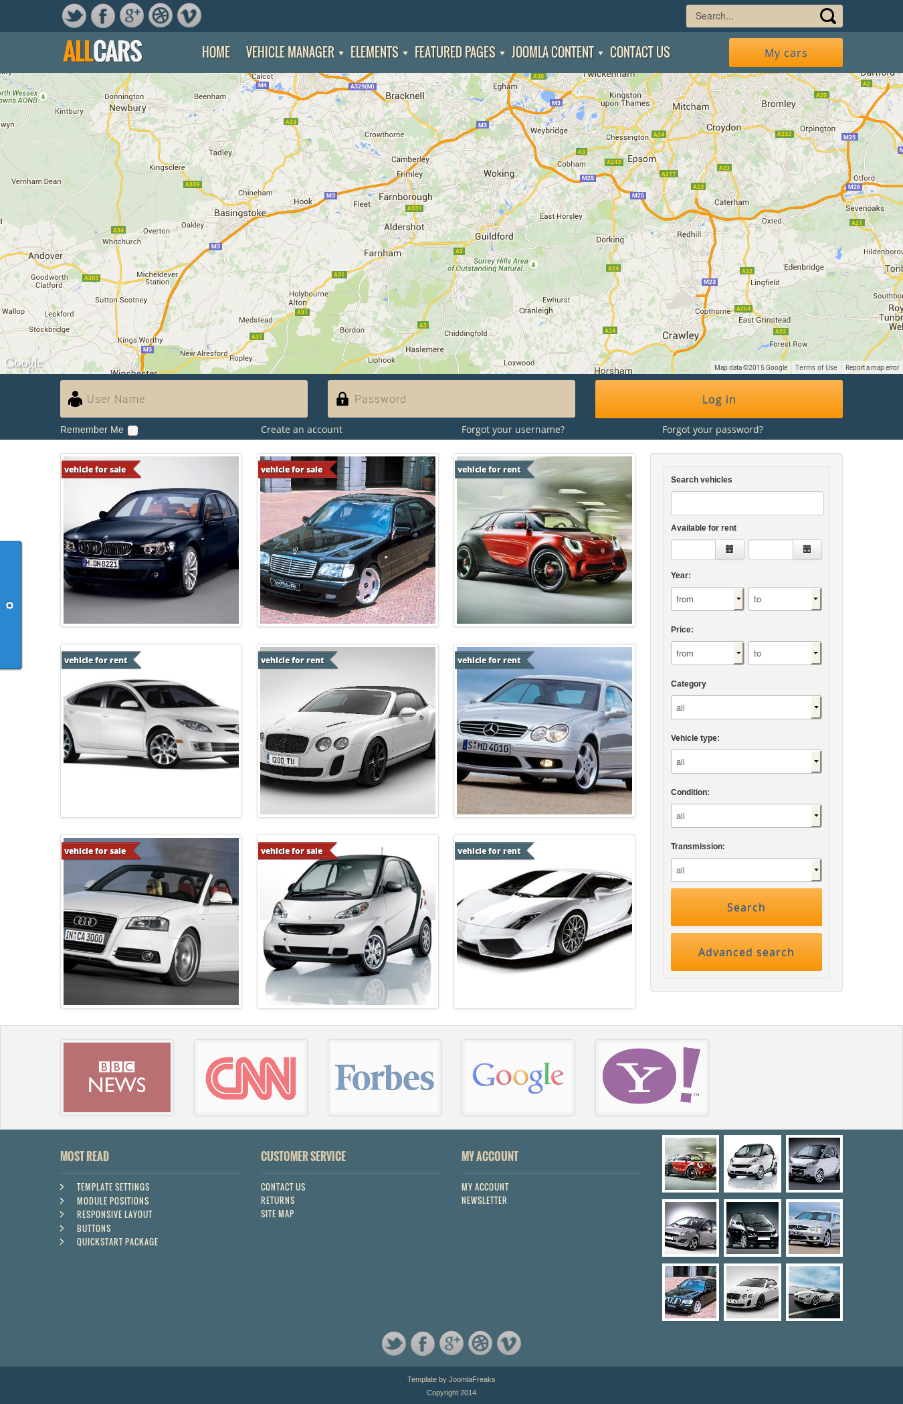Viewport: 903px width, 1404px height.
Task: Focus the User Name input field
Action: coord(194,399)
